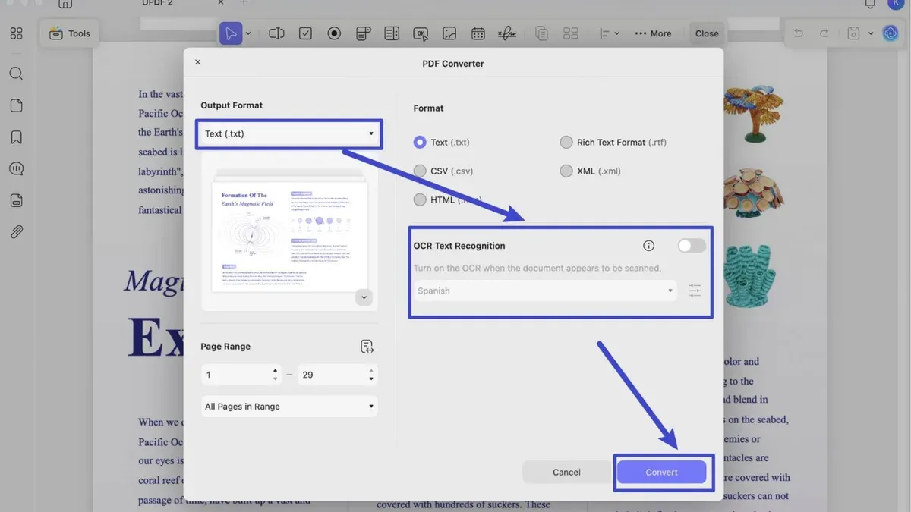Open the Spanish OCR language dropdown
The image size is (911, 512).
click(x=545, y=291)
